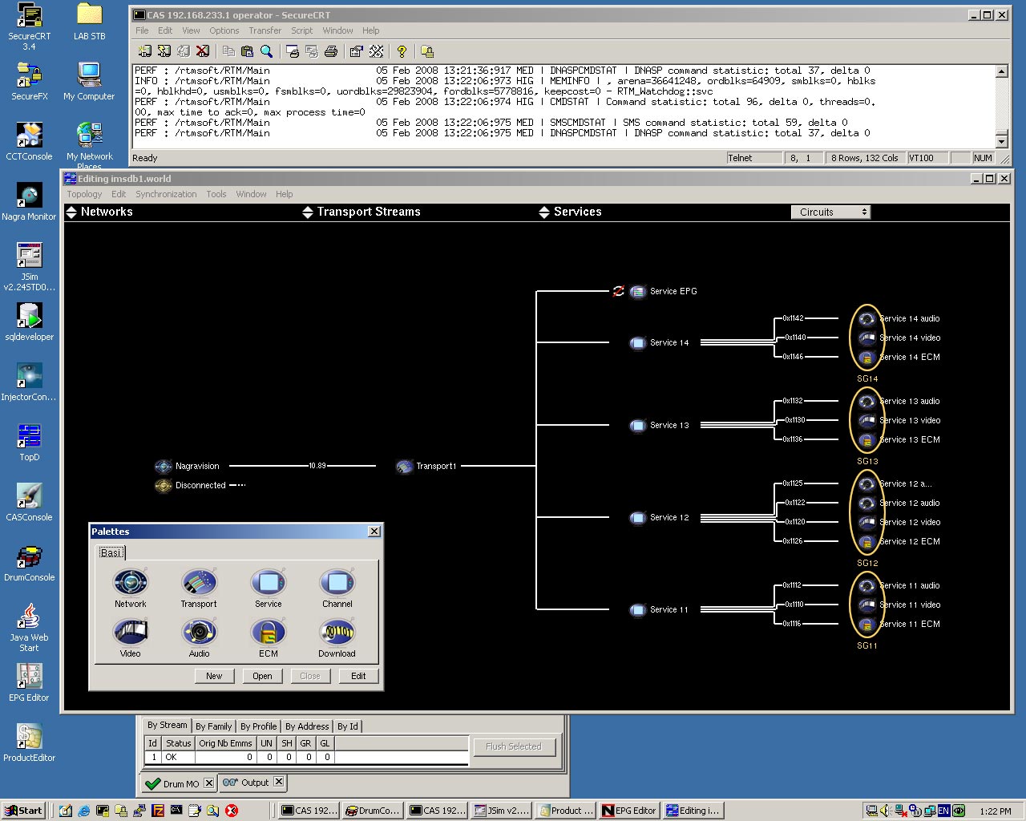Click the New button in Palettes

click(214, 676)
